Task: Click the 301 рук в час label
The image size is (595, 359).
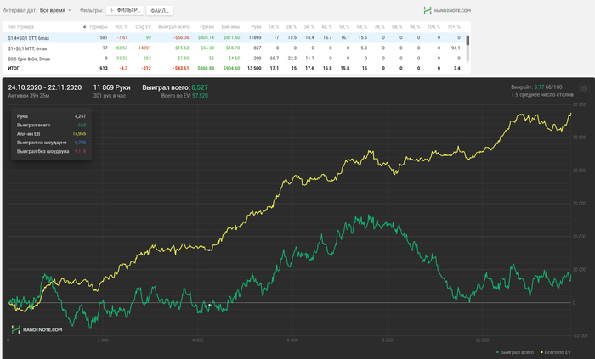Action: tap(110, 96)
